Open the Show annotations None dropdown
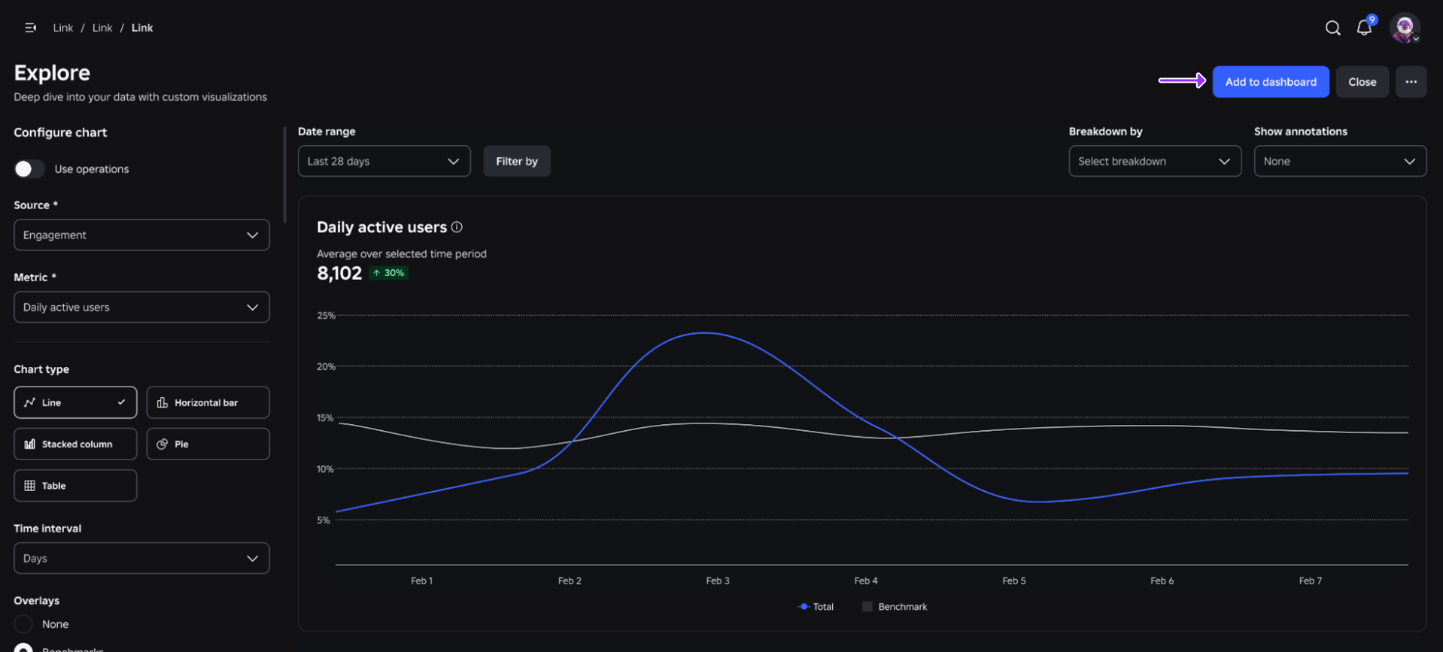Viewport: 1443px width, 652px height. [x=1340, y=161]
